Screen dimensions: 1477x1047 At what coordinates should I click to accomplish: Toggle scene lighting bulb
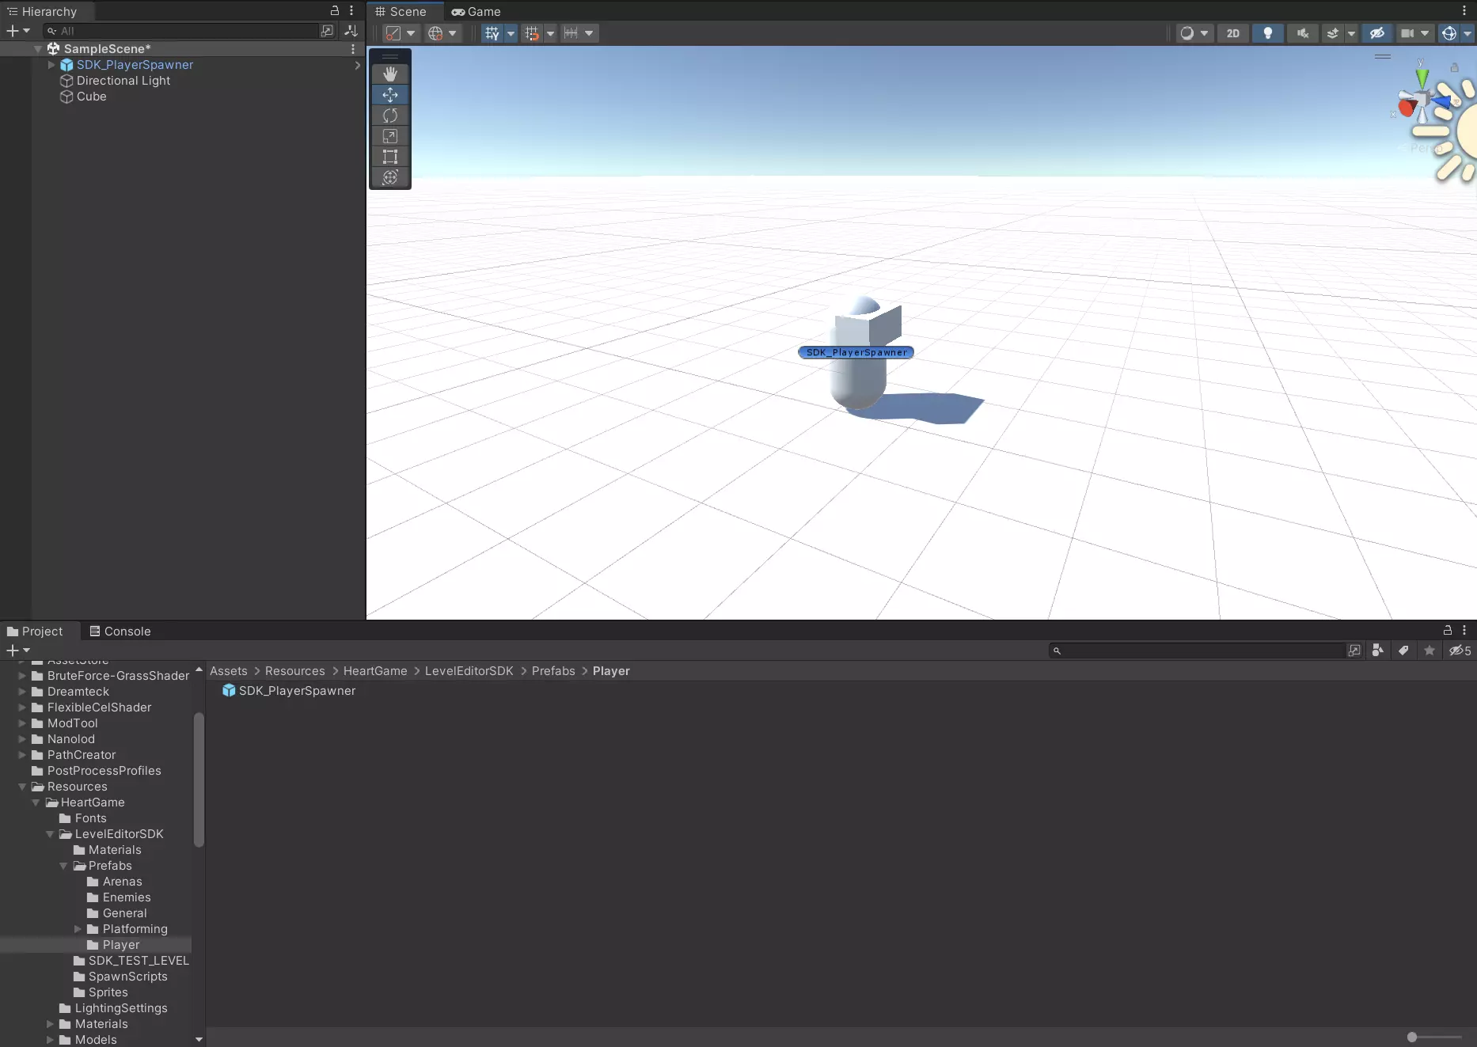point(1268,33)
